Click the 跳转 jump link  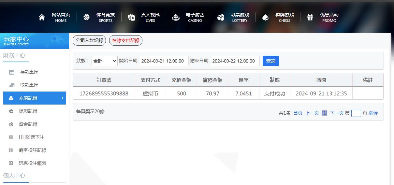pyautogui.click(x=373, y=113)
